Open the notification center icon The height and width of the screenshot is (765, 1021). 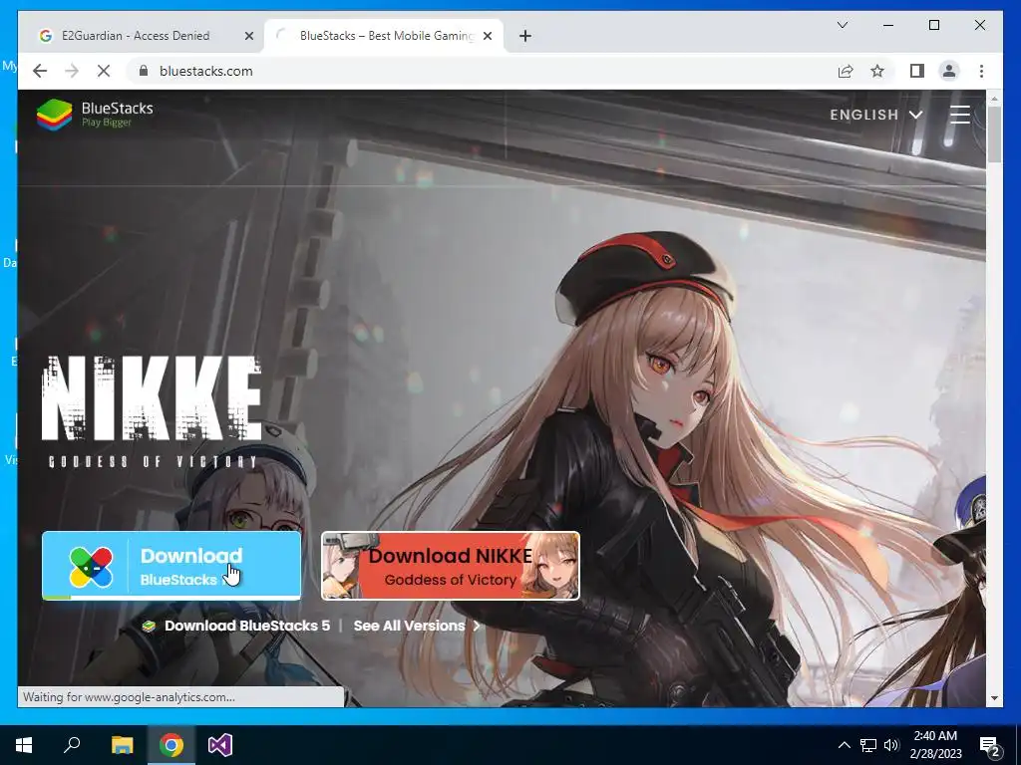coord(990,745)
